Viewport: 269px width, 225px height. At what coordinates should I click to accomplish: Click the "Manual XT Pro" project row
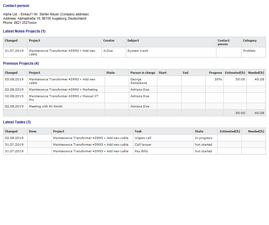(64, 98)
